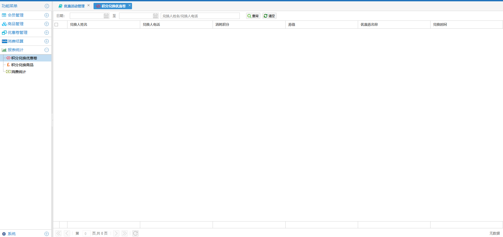Switch to the 优惠活动管理 tab

click(x=74, y=6)
